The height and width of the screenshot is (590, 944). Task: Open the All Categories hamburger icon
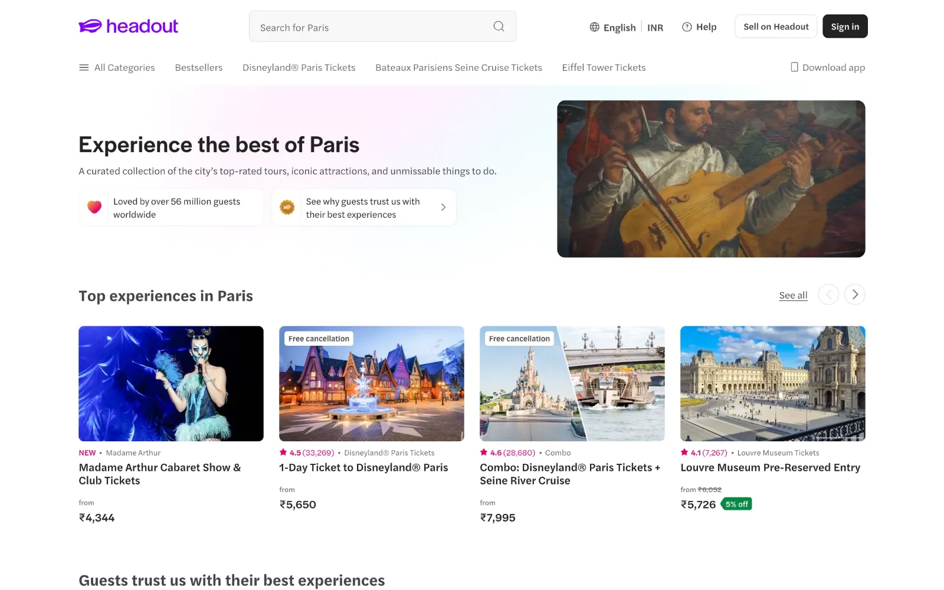[x=84, y=68]
